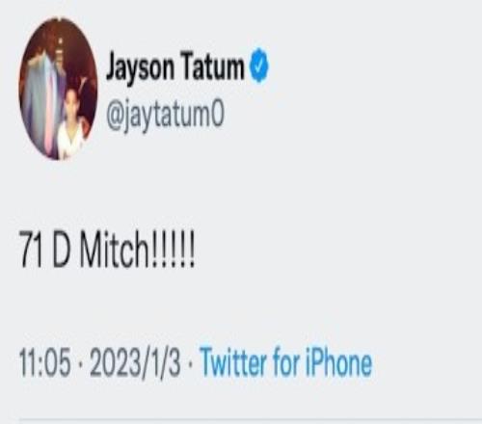Click the word "iPhone" in the source label
The height and width of the screenshot is (424, 482).
338,362
